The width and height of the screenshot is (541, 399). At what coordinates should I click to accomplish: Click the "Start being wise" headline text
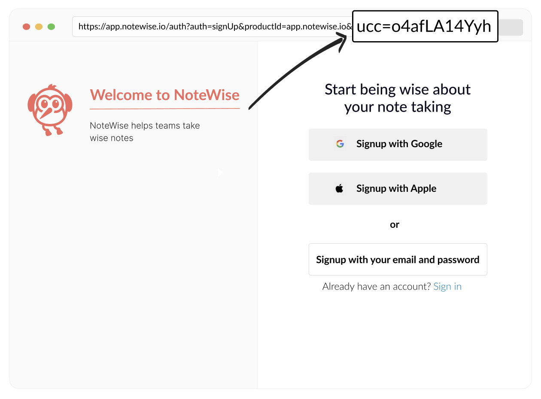click(x=398, y=98)
